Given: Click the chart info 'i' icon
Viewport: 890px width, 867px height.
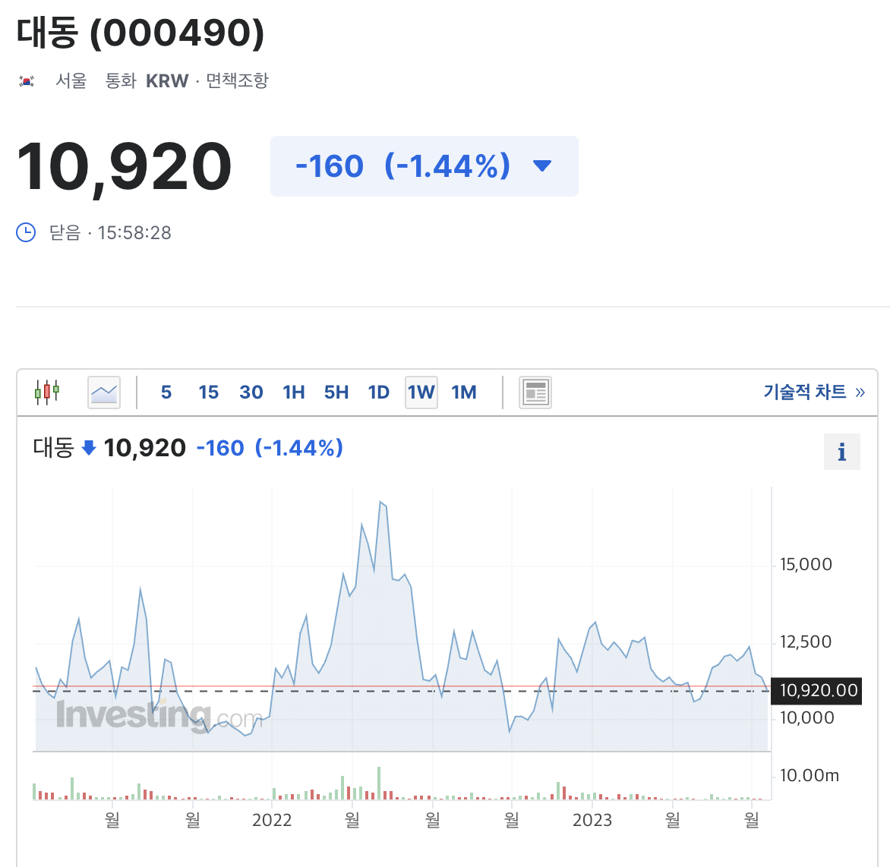Looking at the screenshot, I should [x=841, y=452].
